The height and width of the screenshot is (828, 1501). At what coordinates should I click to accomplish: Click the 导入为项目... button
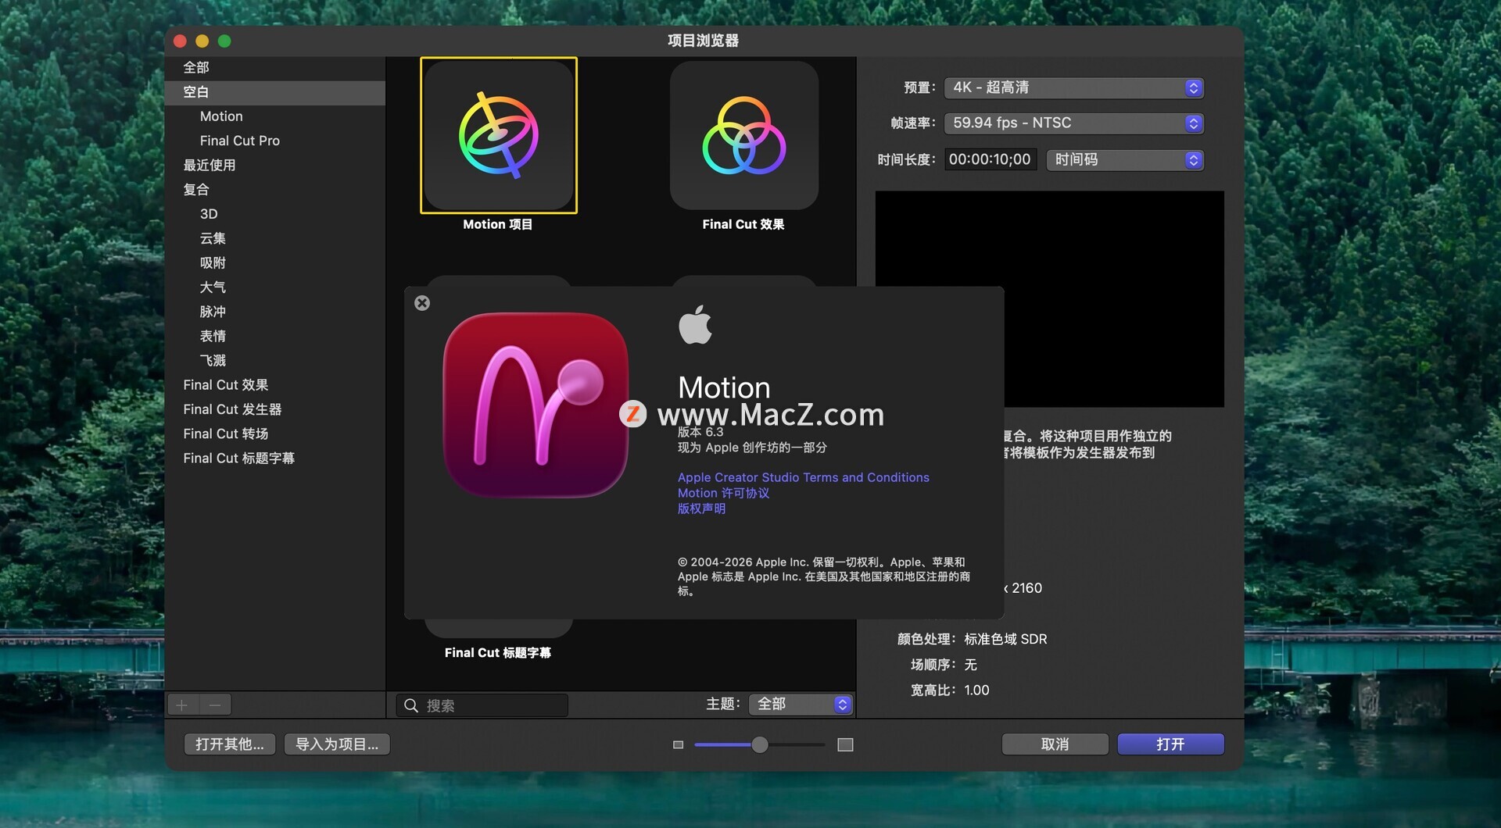click(x=337, y=744)
